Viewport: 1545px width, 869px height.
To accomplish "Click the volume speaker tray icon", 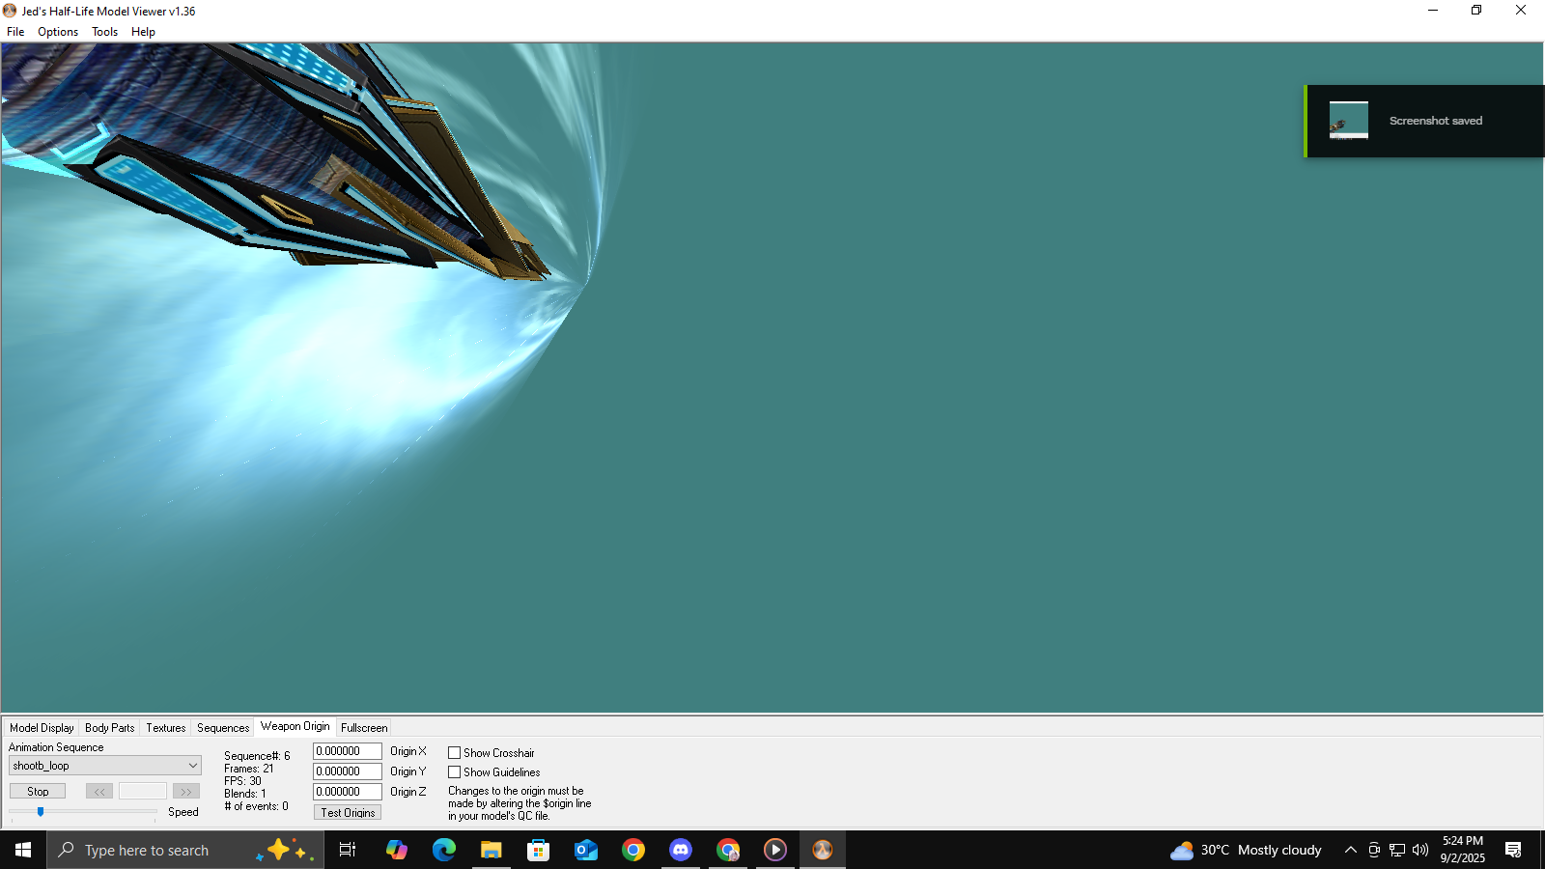I will pyautogui.click(x=1419, y=850).
